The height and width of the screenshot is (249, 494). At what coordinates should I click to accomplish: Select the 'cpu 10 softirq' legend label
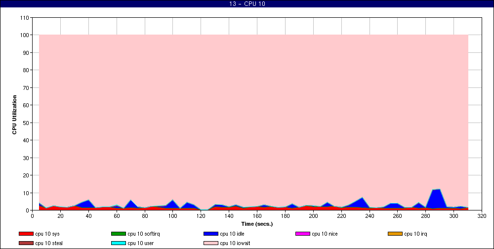[x=144, y=234]
